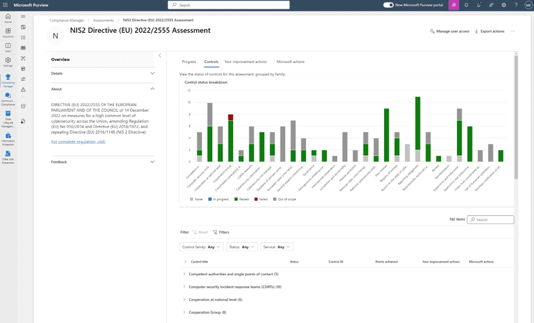Click the overview grid icon in the secondary nav
The height and width of the screenshot is (323, 534).
(x=23, y=27)
